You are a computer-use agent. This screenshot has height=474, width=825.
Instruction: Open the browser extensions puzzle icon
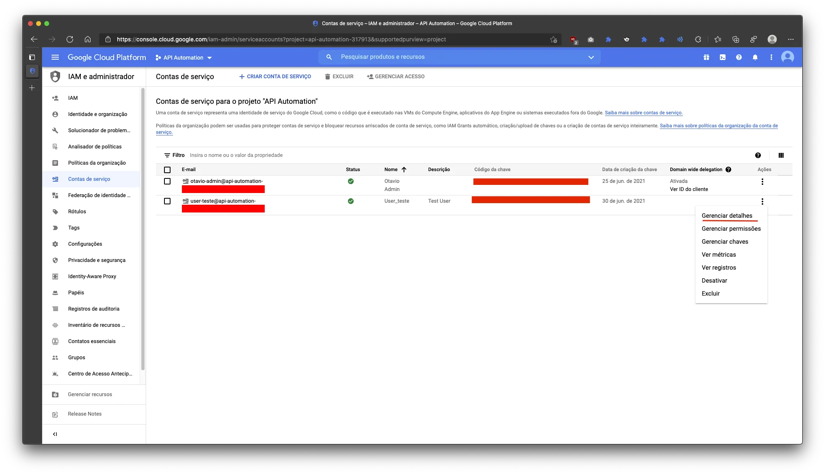[x=698, y=39]
